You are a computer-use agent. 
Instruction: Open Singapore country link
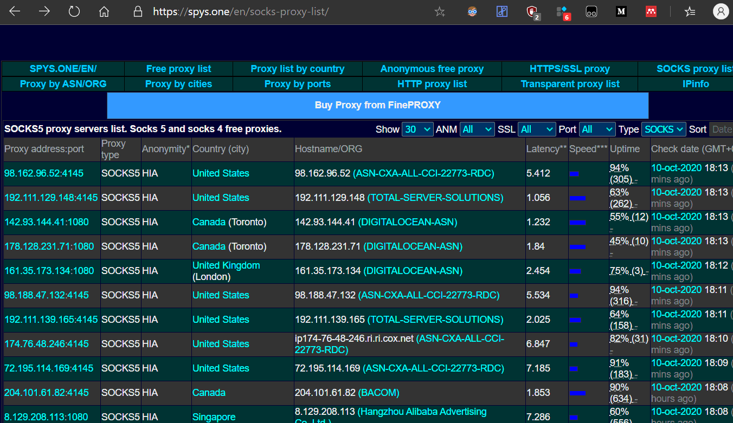click(214, 417)
